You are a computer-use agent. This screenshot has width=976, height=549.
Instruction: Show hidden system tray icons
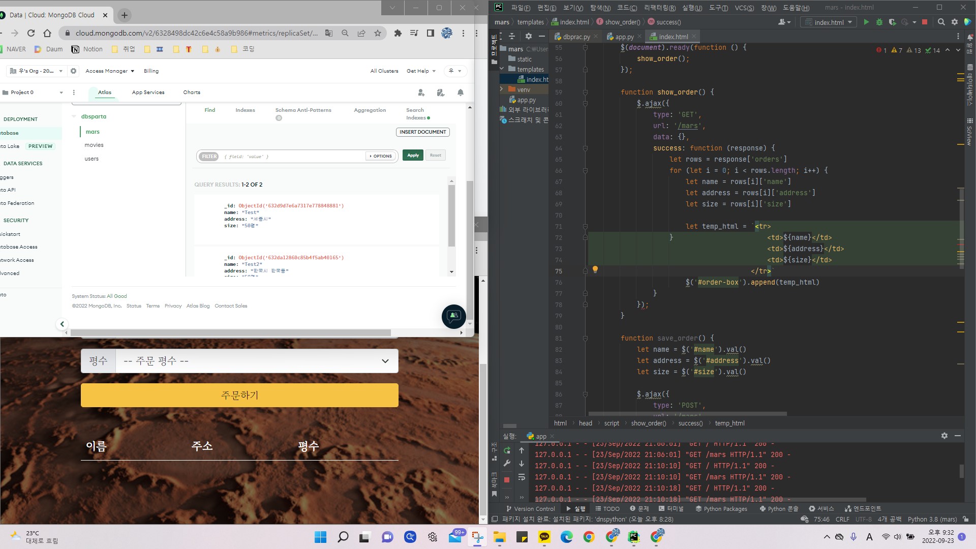pos(827,537)
